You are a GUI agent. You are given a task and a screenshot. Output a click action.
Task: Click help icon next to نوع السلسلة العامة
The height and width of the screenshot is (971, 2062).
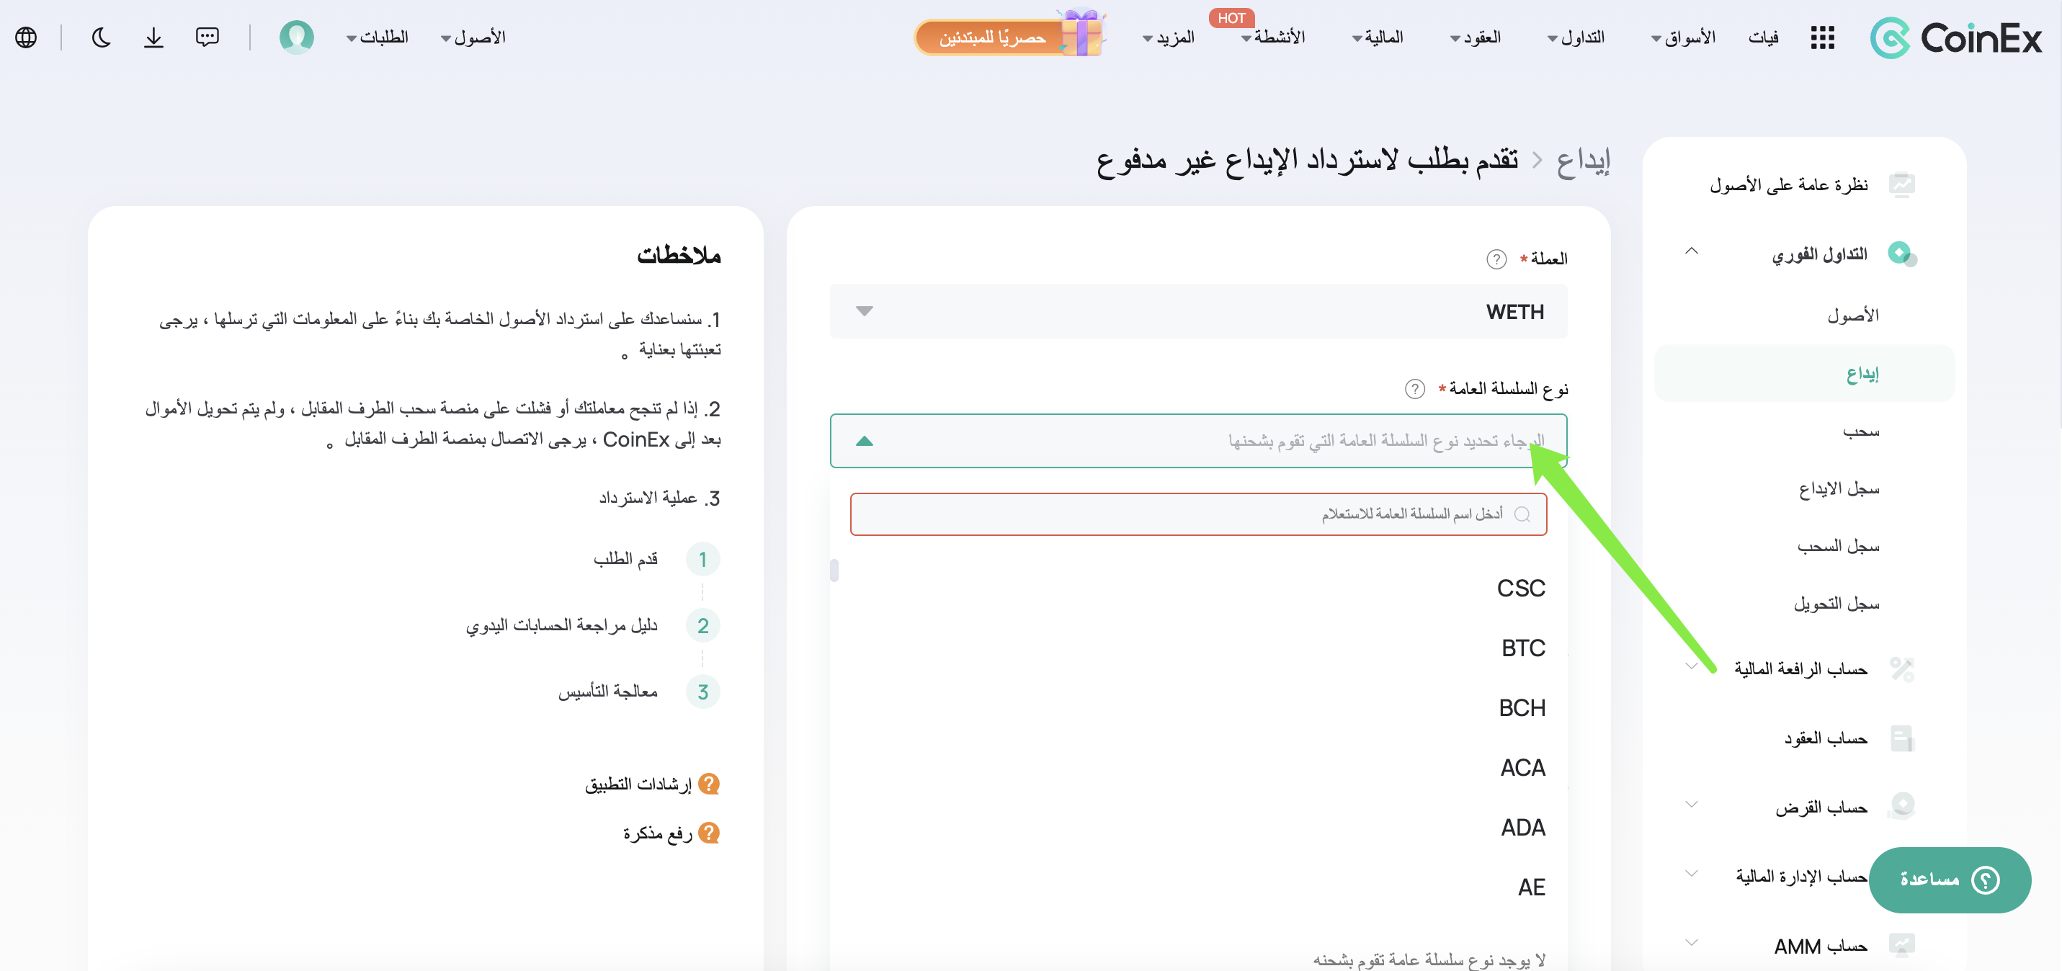[1414, 389]
